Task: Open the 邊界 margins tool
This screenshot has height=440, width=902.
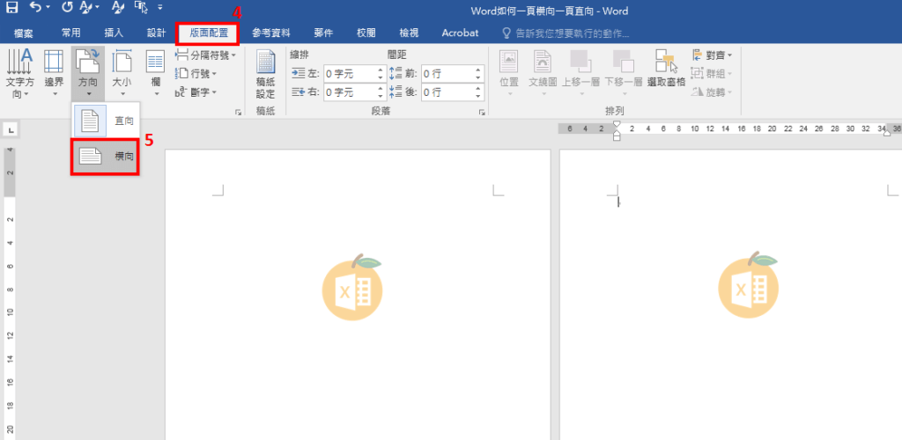Action: click(54, 72)
